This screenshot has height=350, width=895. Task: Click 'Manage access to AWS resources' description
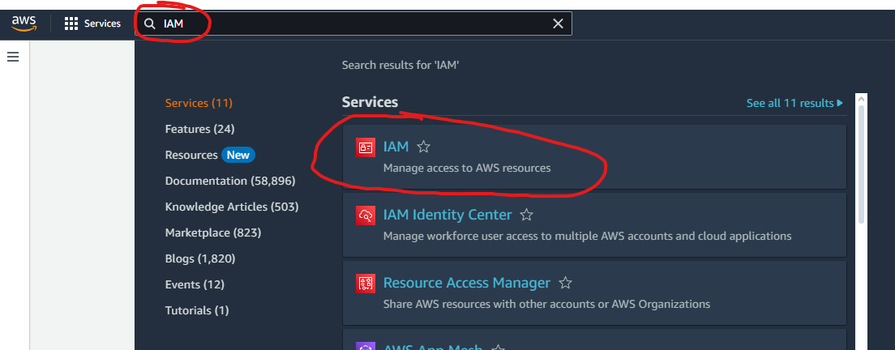click(467, 169)
